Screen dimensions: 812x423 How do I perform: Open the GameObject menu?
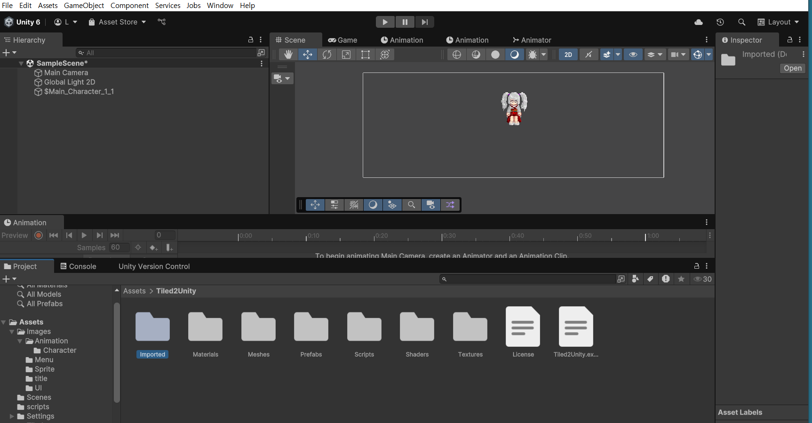coord(84,6)
